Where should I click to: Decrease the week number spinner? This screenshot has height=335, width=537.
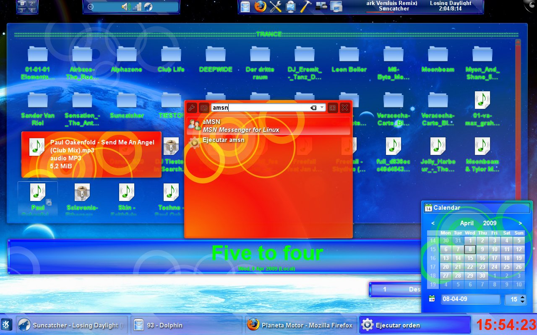pyautogui.click(x=522, y=301)
